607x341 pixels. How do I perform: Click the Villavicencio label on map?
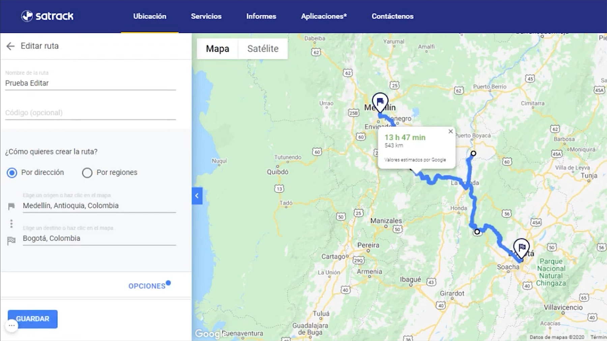click(x=563, y=307)
